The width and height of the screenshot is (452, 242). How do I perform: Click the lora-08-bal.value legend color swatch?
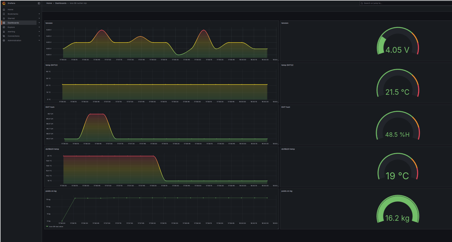click(x=47, y=227)
